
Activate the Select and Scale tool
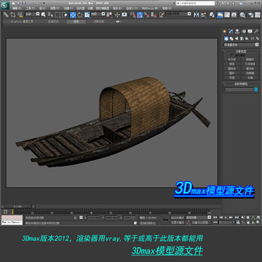87,15
